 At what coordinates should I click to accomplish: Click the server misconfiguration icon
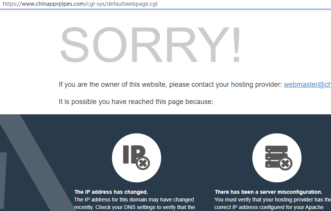(x=277, y=158)
